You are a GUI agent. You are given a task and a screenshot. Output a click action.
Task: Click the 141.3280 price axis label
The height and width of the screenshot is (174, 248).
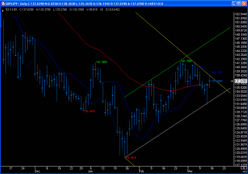pos(241,63)
